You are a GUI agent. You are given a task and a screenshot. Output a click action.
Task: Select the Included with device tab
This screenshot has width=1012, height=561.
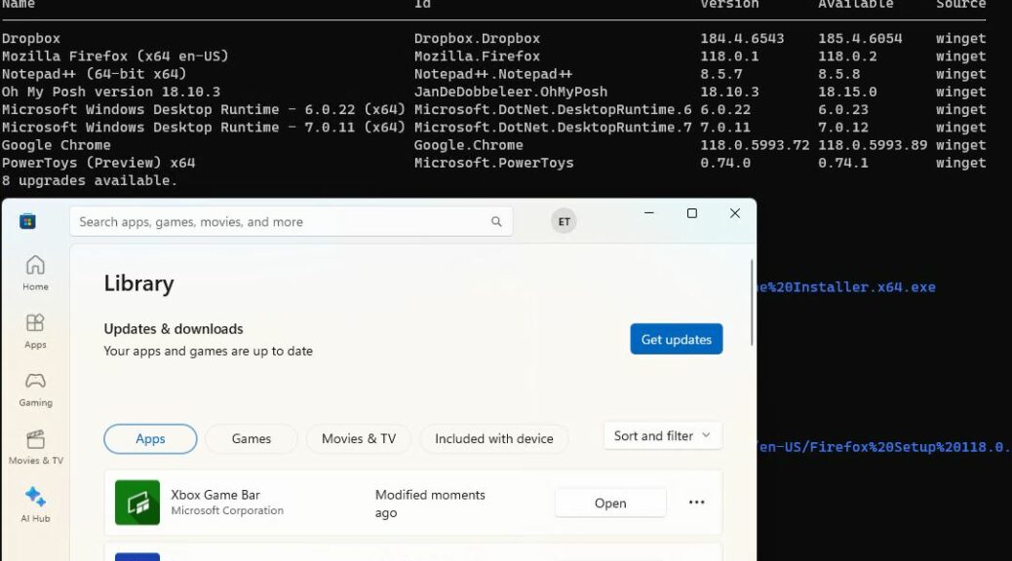493,438
